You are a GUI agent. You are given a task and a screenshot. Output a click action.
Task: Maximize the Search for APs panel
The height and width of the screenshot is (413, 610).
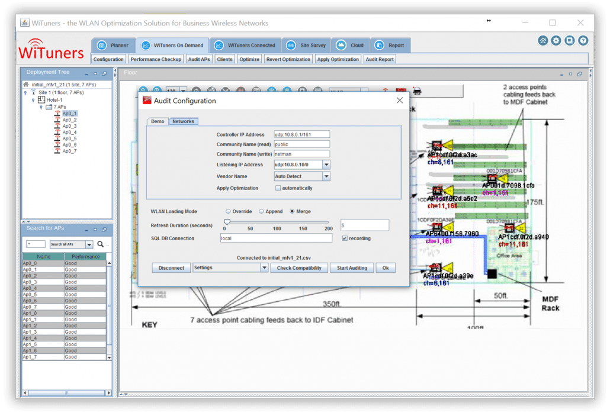(95, 229)
